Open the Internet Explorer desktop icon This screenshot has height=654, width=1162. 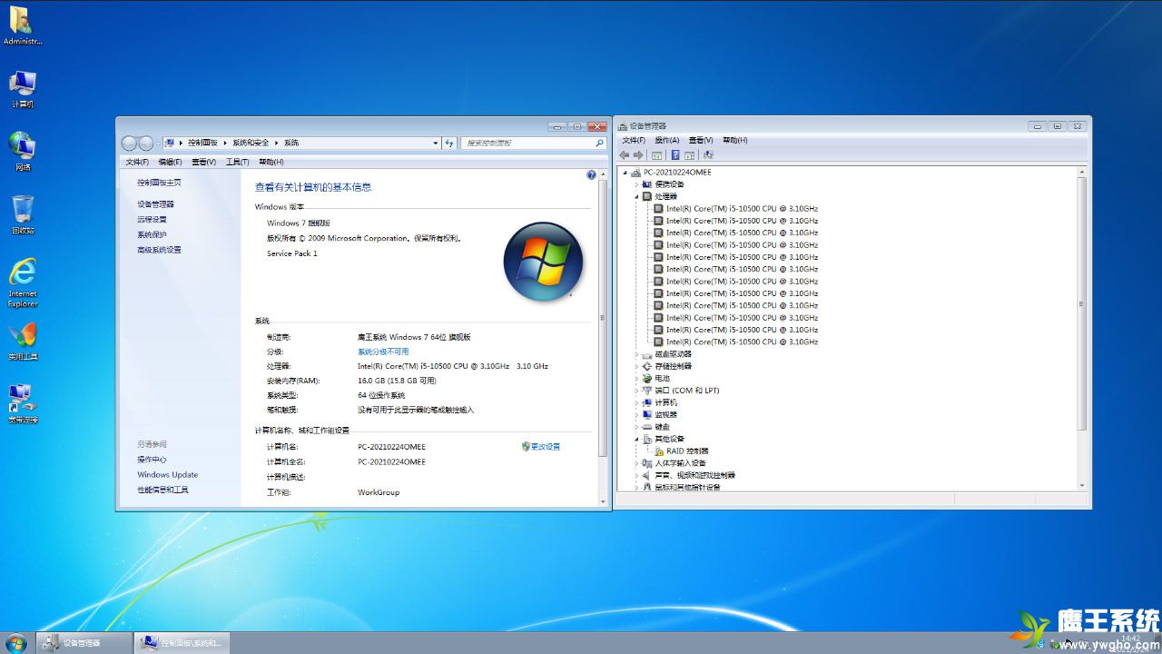23,283
